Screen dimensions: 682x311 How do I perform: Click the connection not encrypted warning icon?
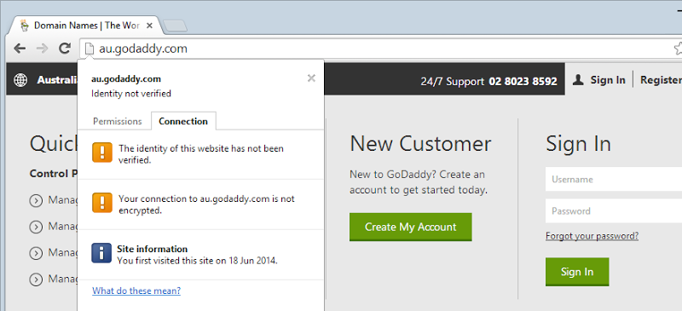tap(102, 203)
